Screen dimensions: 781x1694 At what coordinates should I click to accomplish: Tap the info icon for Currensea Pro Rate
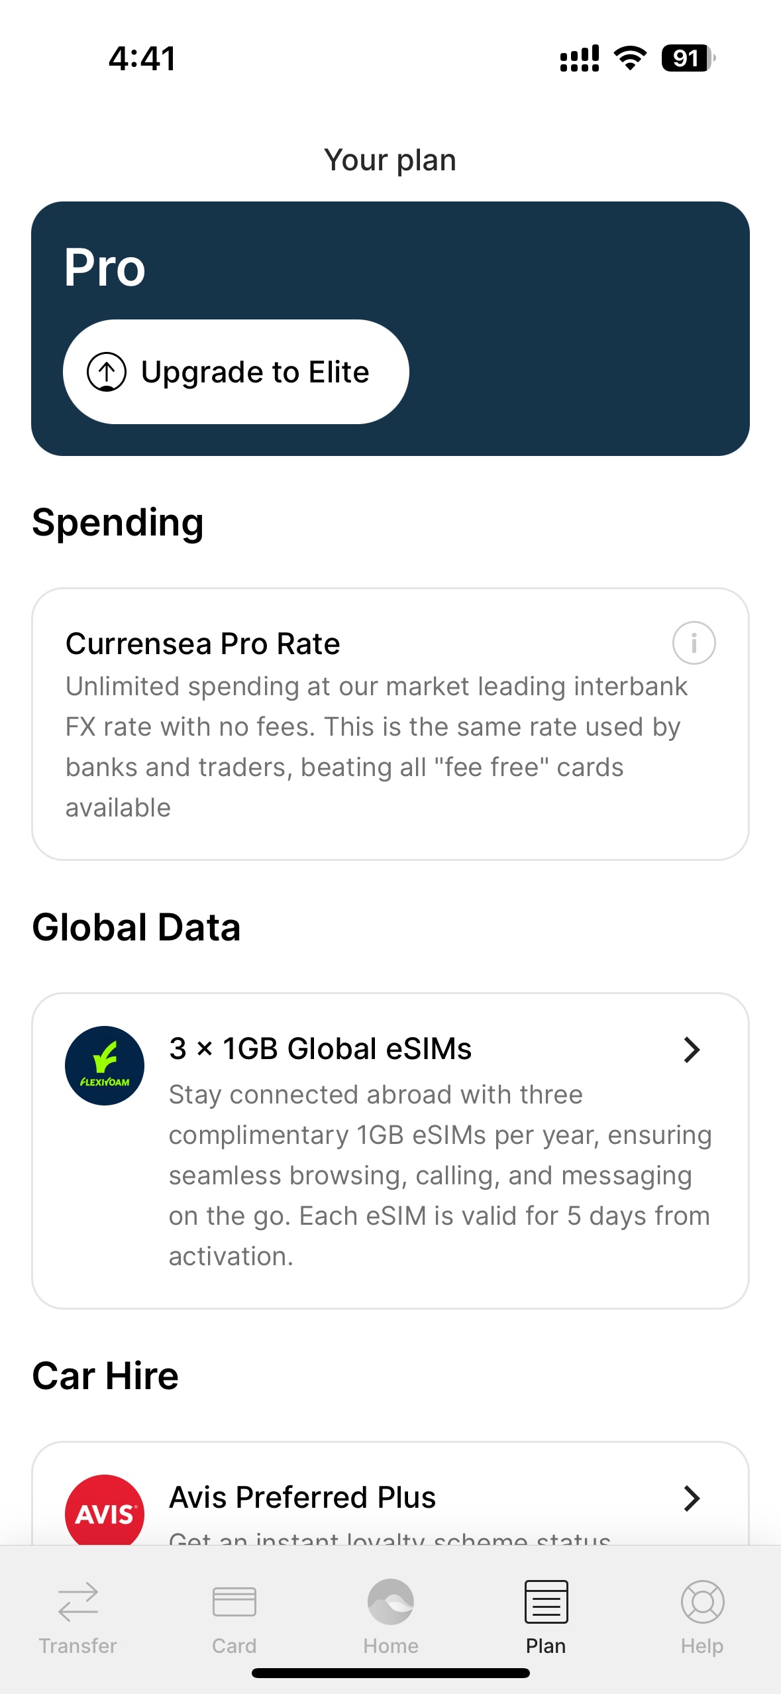click(694, 642)
